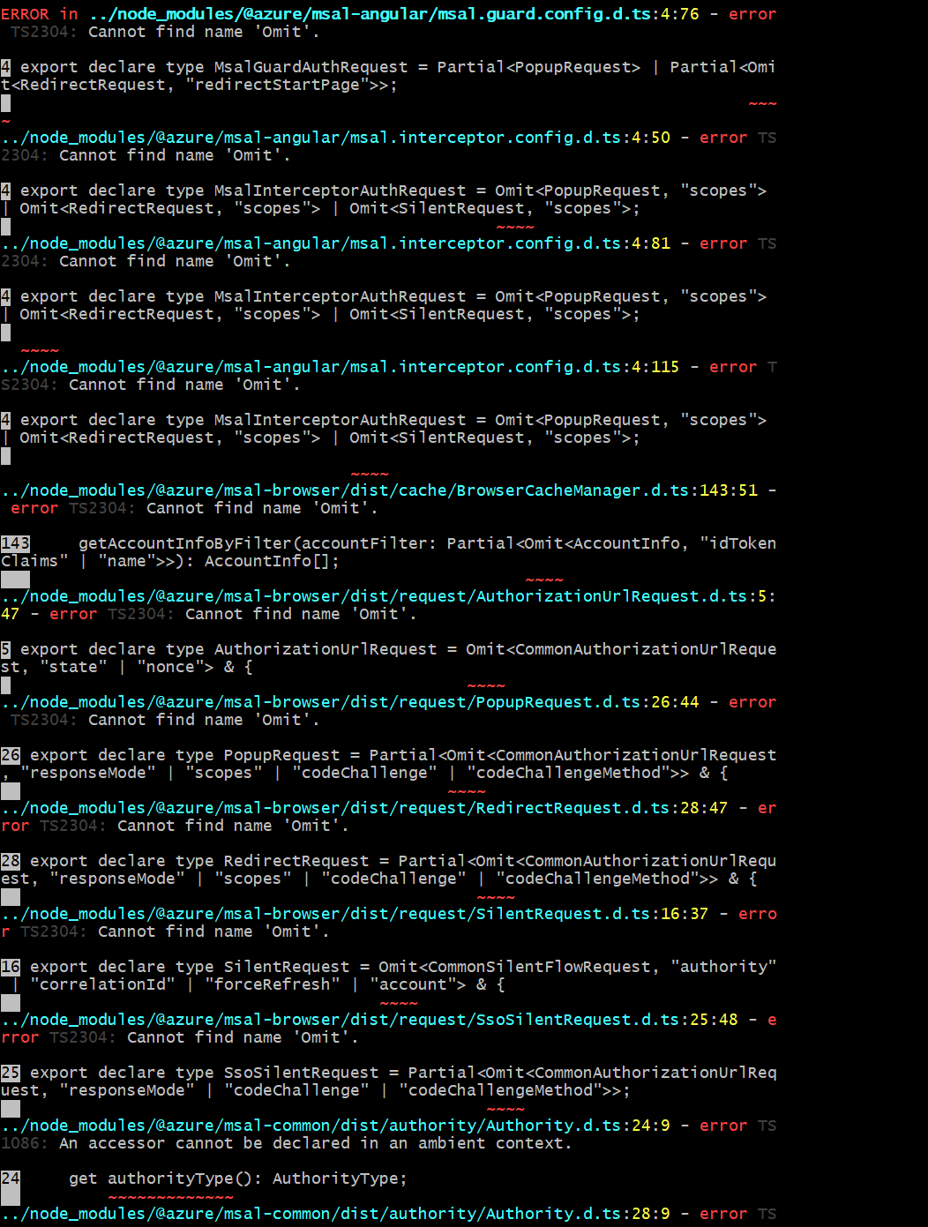This screenshot has height=1227, width=928.
Task: Click line number 143 in gutter
Action: (x=15, y=542)
